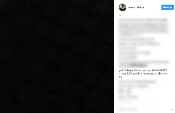Open the mamsurivipa username link in the header

click(x=136, y=7)
